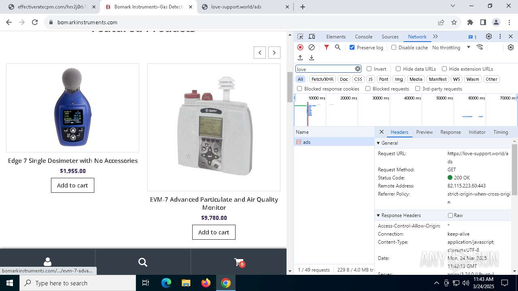Enable Hide data URLs checkbox

click(398, 69)
